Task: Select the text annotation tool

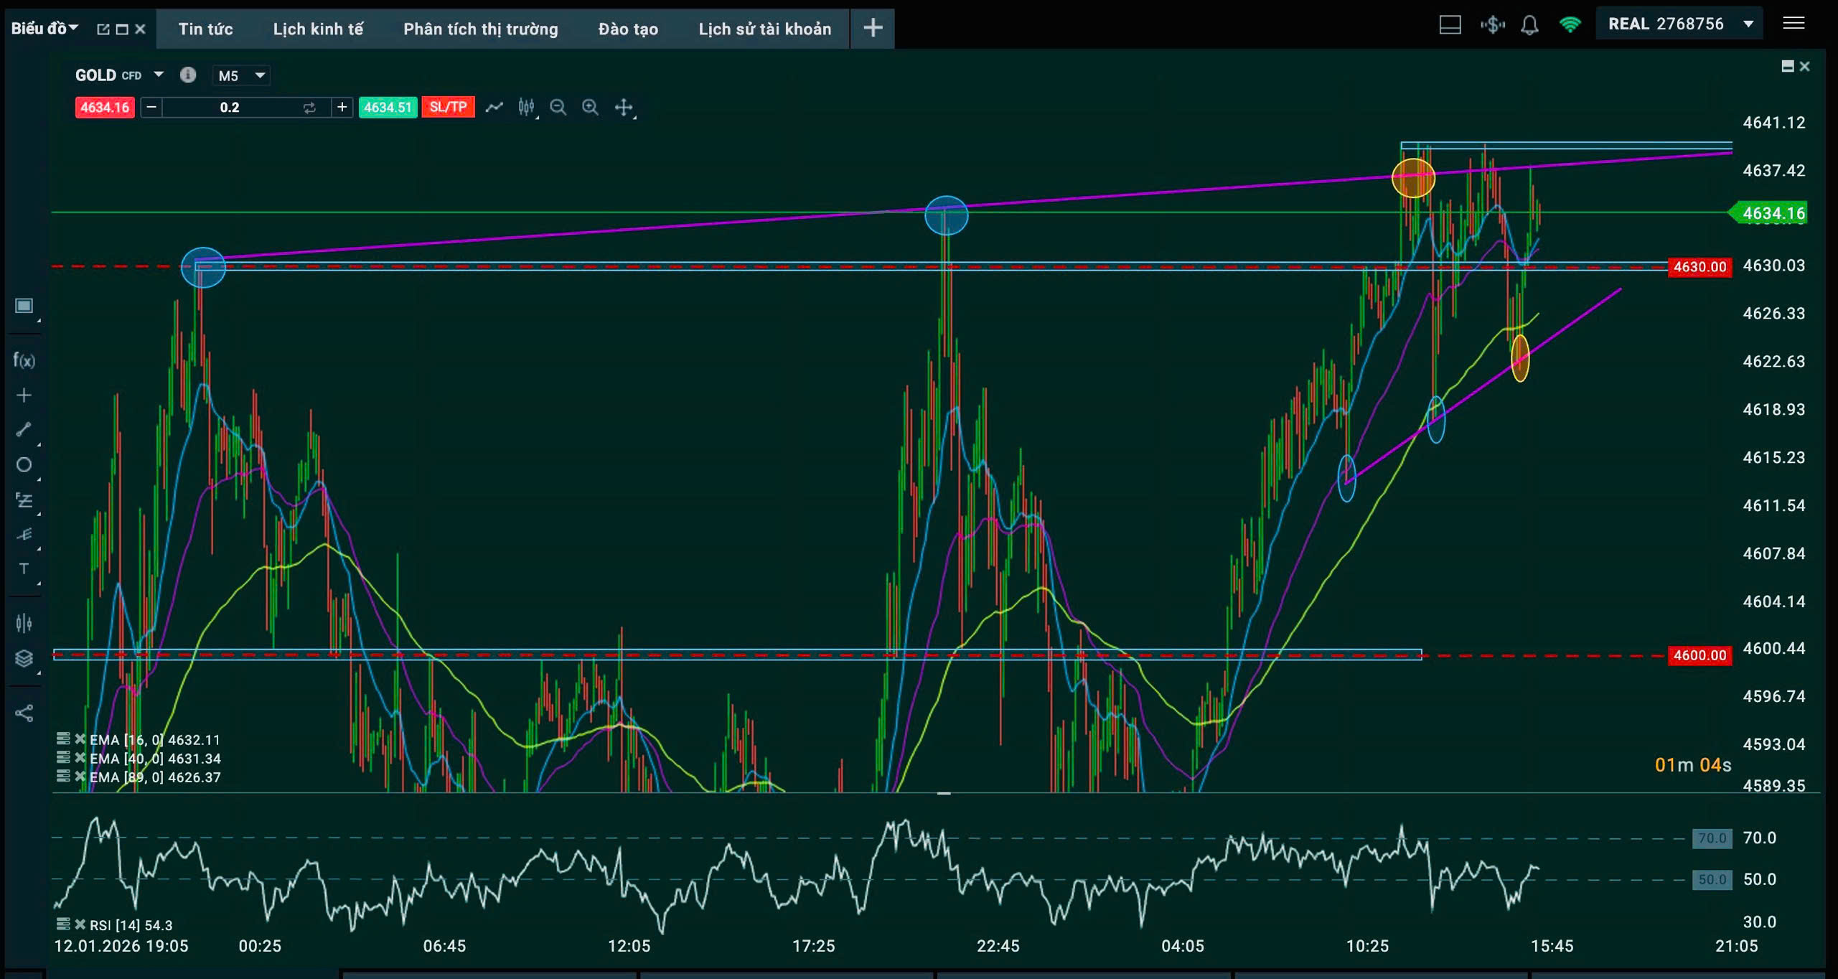Action: point(24,568)
